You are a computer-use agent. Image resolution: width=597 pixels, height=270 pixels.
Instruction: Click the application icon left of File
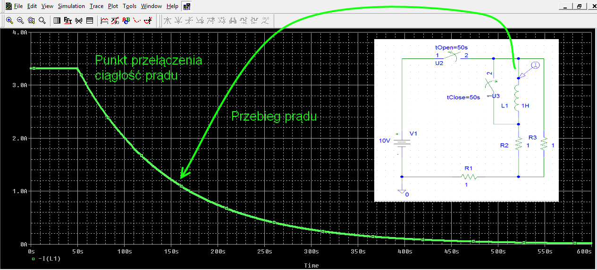tap(8, 6)
